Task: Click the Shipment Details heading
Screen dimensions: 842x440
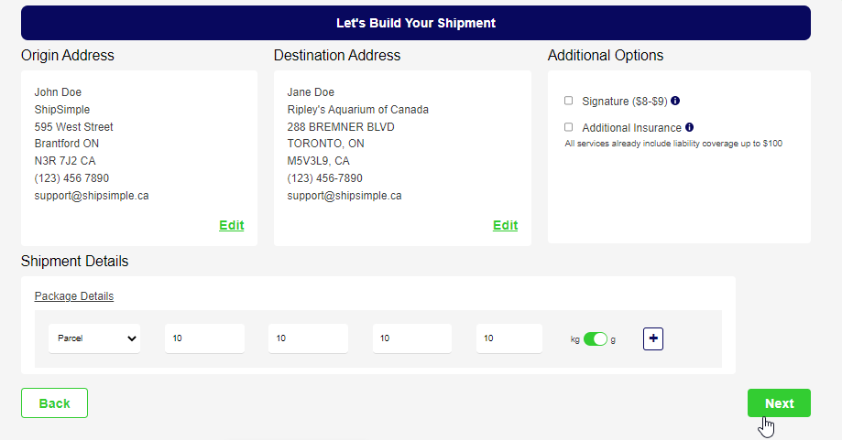Action: pos(74,261)
